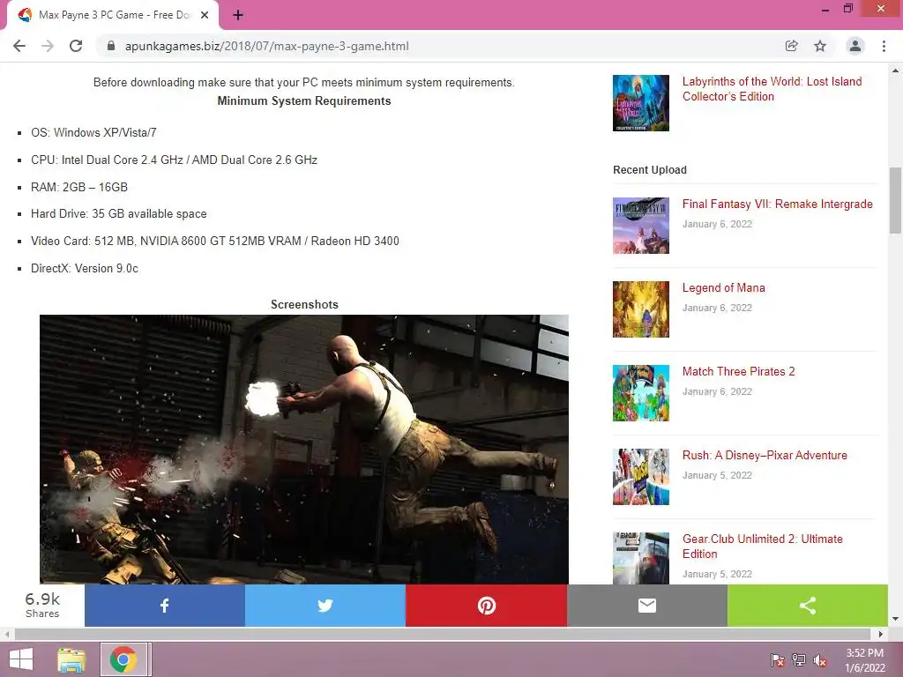Open Labyrinths of the World link
The image size is (903, 677).
tap(772, 89)
